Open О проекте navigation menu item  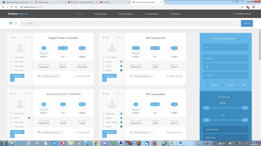point(175,14)
